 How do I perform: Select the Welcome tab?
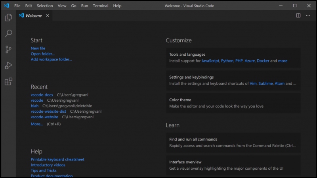coord(34,15)
